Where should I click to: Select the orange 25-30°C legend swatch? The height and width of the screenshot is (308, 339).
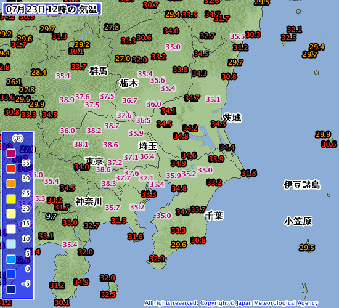tap(11, 184)
